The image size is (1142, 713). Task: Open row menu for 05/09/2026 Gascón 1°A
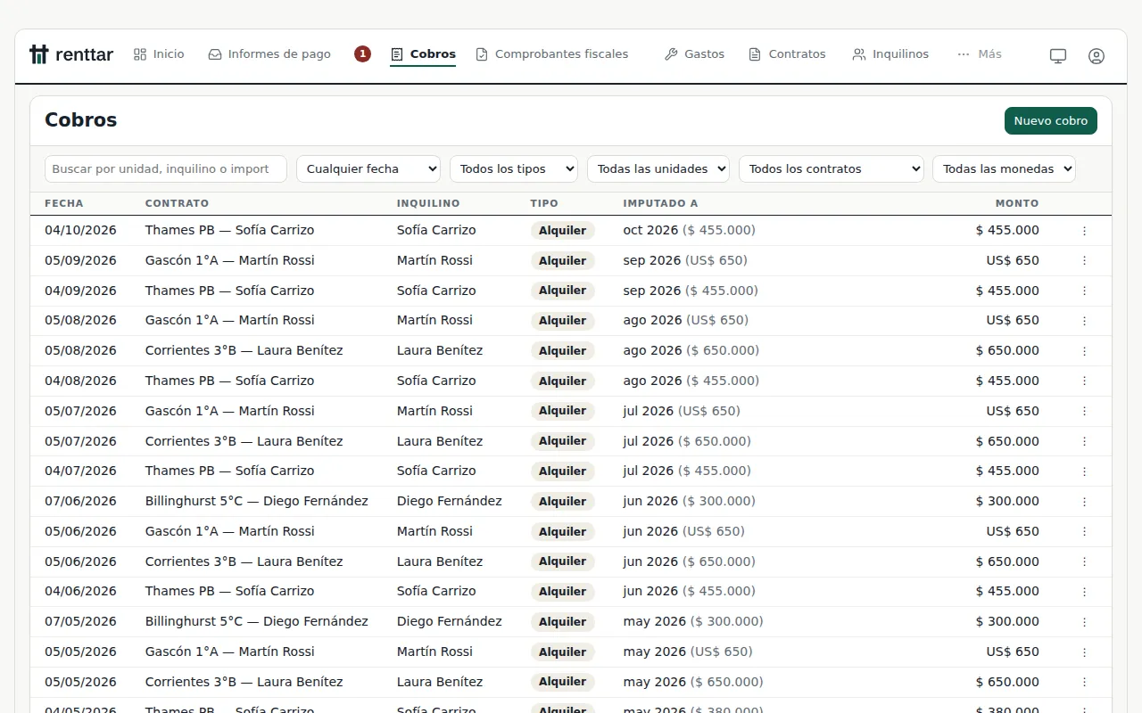(x=1085, y=261)
